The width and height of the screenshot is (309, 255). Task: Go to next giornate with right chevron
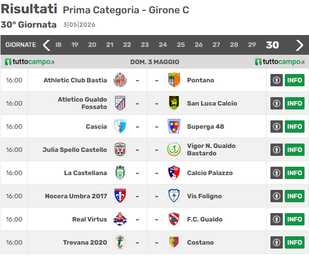click(x=299, y=45)
